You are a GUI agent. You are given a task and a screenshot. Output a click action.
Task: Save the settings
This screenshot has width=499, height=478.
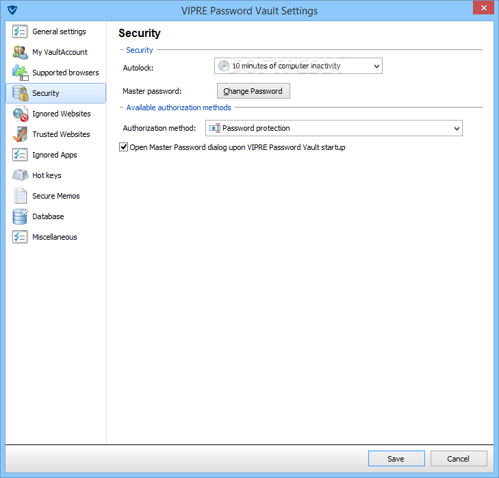click(396, 459)
